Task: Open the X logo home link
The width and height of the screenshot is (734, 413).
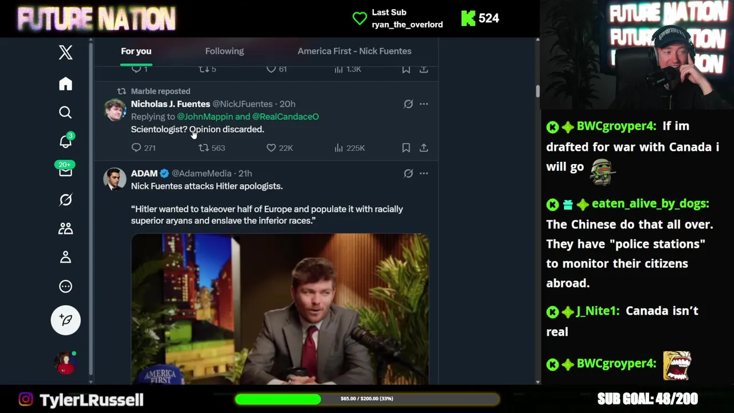Action: 65,52
